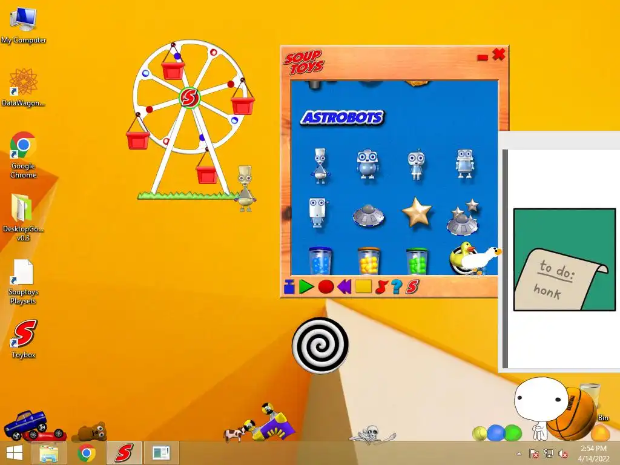Select the small antenna astrobot toy
This screenshot has width=620, height=465.
(417, 165)
